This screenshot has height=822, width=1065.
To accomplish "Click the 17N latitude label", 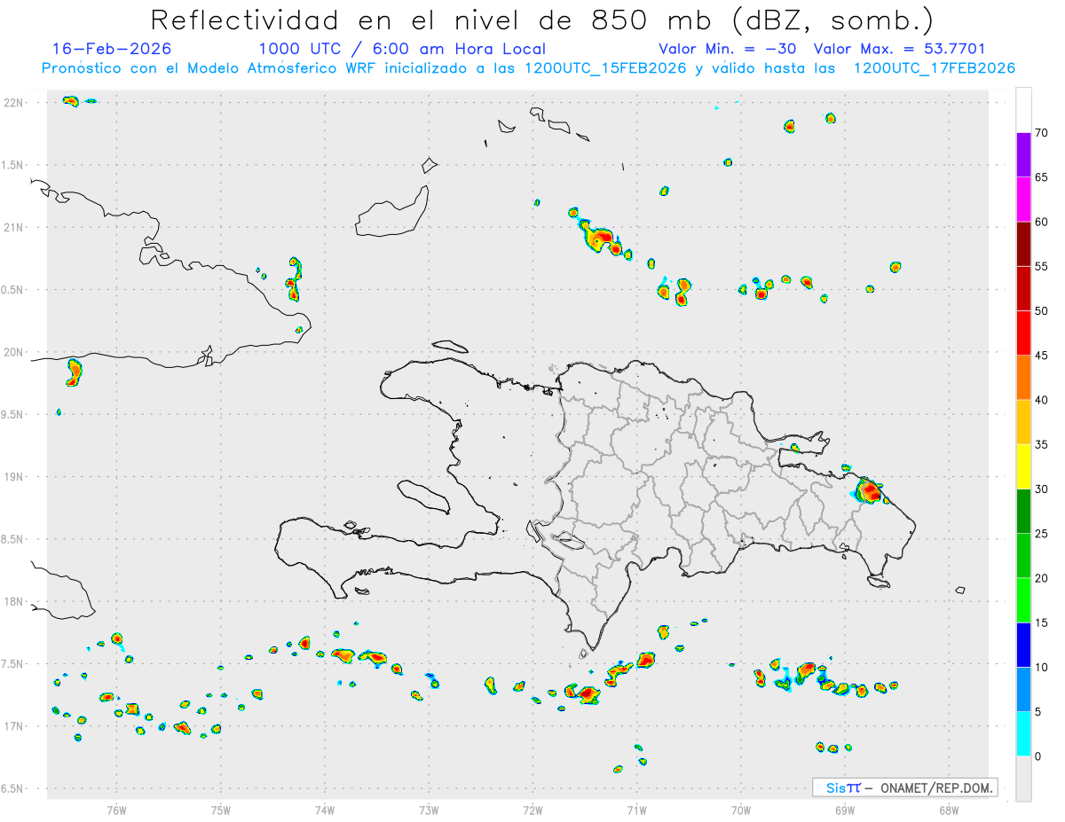I will (13, 726).
